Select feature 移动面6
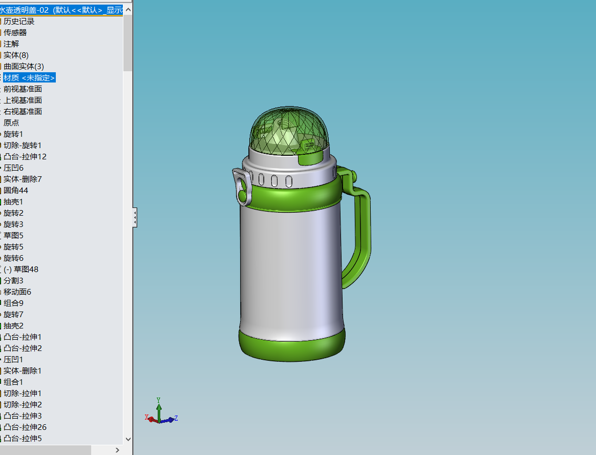This screenshot has width=596, height=455. pyautogui.click(x=17, y=292)
